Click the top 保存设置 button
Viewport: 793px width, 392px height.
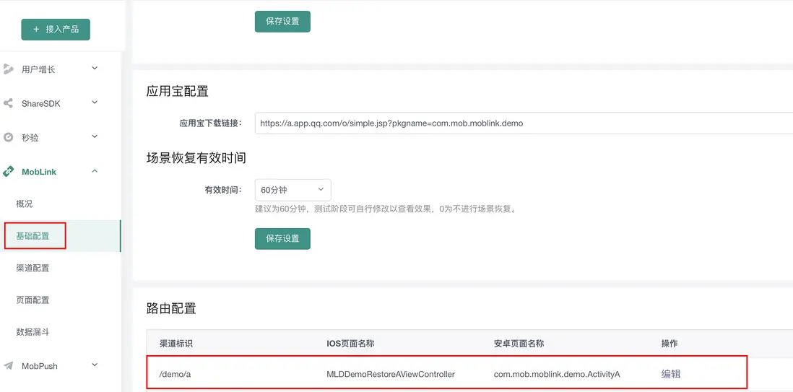click(x=282, y=21)
